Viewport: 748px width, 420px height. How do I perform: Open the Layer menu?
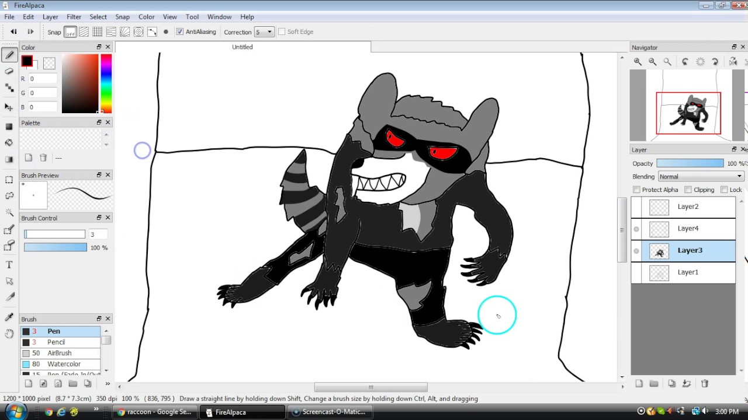(50, 17)
